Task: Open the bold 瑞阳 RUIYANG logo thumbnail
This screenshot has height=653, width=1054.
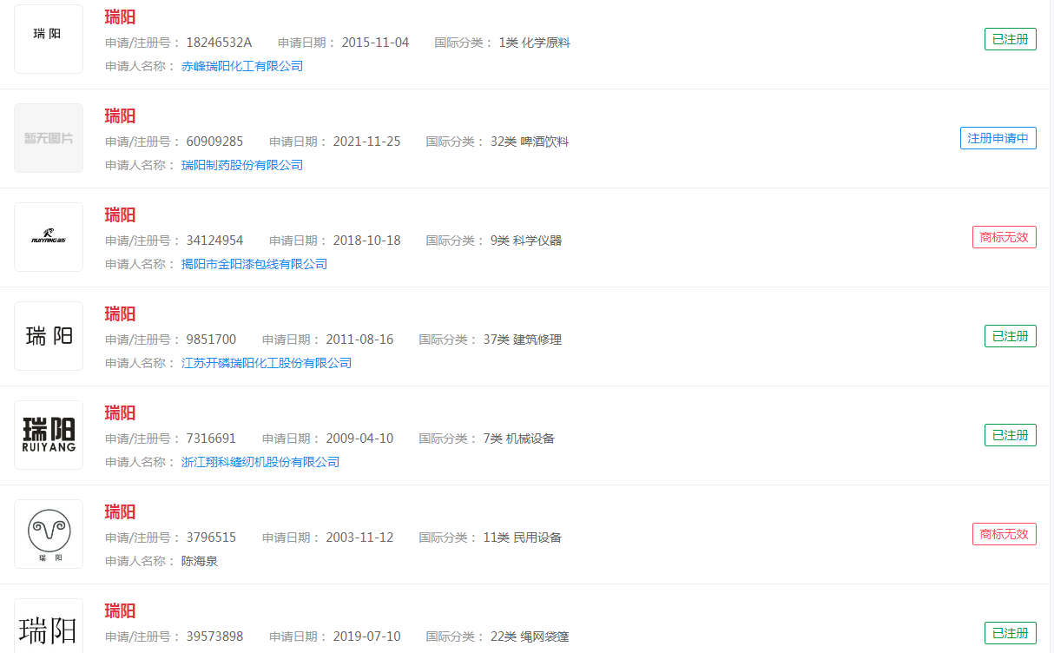Action: click(x=49, y=435)
